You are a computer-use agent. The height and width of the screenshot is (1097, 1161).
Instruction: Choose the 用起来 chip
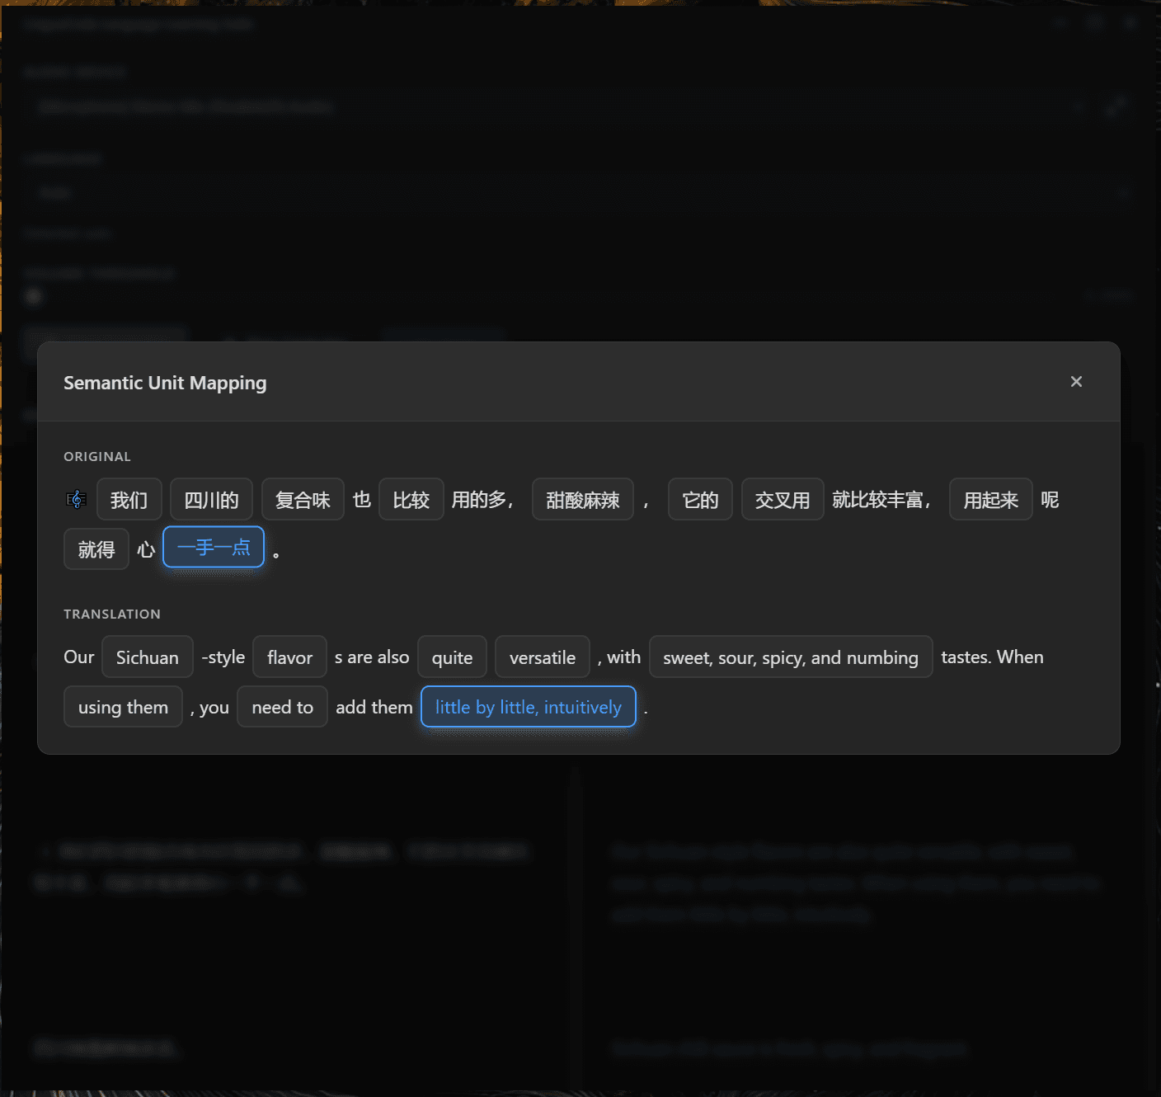click(991, 500)
